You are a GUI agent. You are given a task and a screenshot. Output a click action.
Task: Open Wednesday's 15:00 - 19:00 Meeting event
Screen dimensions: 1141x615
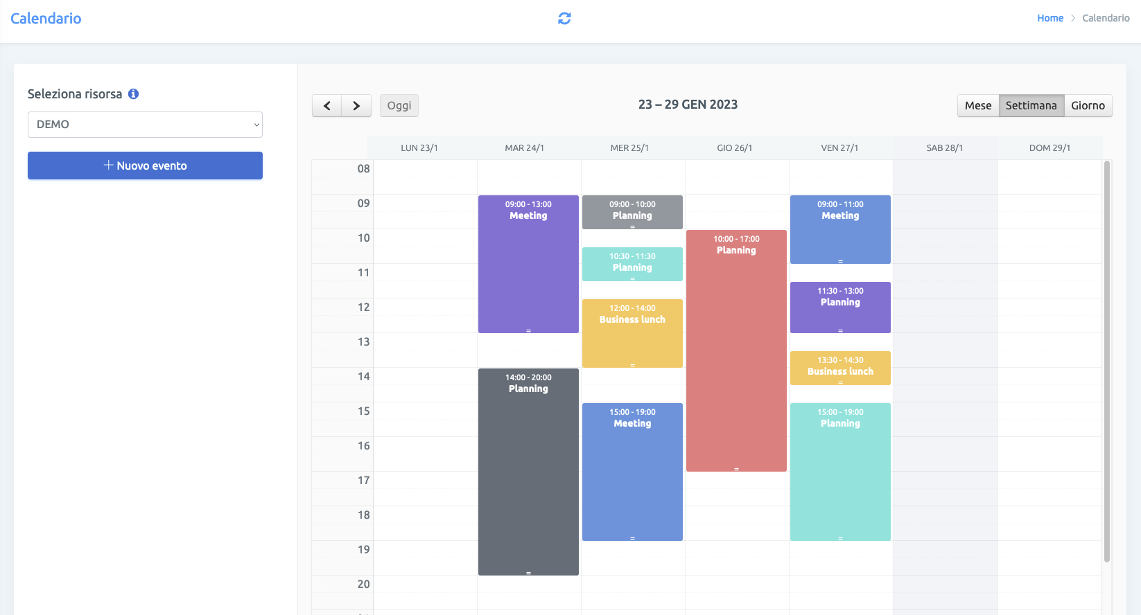click(632, 472)
